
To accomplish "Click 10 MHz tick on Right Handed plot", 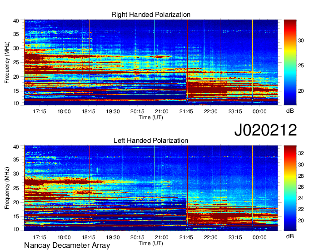I will (16, 103).
